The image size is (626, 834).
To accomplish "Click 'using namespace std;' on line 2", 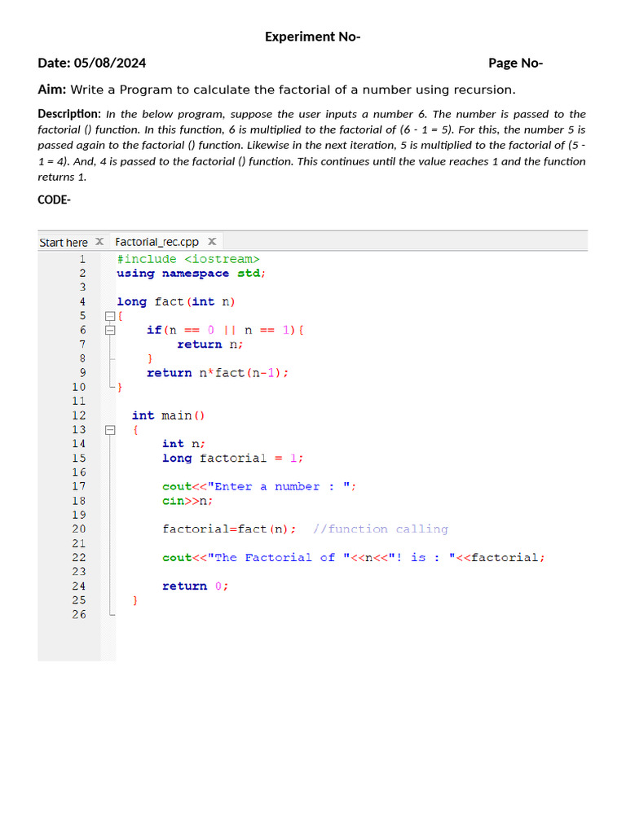I will pyautogui.click(x=191, y=274).
